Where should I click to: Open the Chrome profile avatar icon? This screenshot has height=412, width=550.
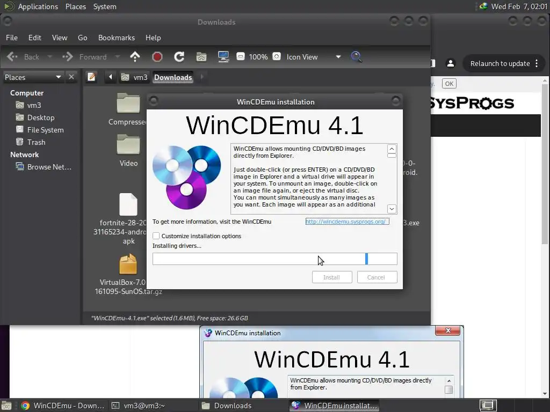[x=451, y=63]
